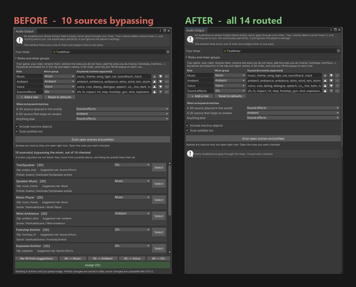Toggle Include inactive objects in AFTER window
Screen dimensions: 356x287
[x=187, y=126]
